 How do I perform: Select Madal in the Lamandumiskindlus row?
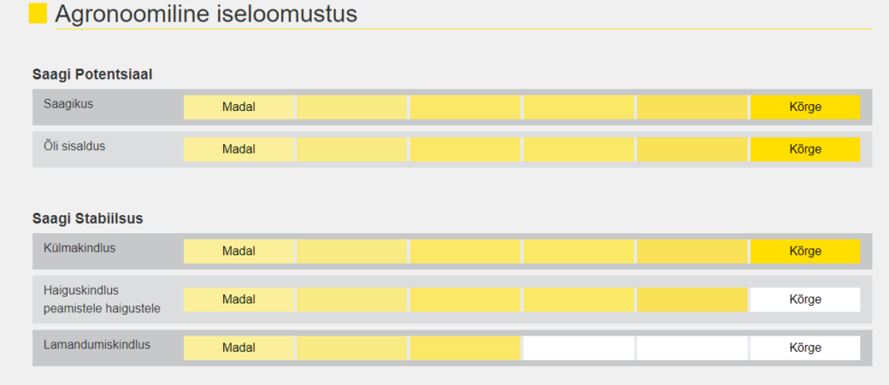coord(239,348)
